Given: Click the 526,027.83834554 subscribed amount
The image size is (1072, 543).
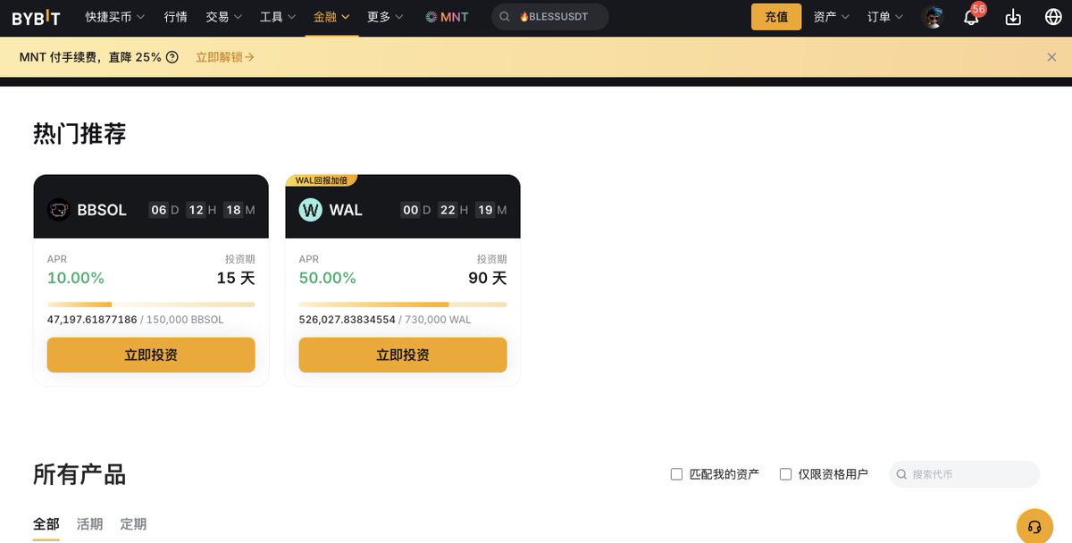Looking at the screenshot, I should [348, 320].
